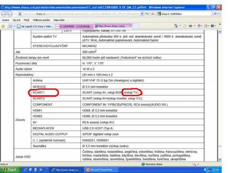Open the Help menu dropdown arrow
The image size is (230, 173).
pyautogui.click(x=215, y=26)
